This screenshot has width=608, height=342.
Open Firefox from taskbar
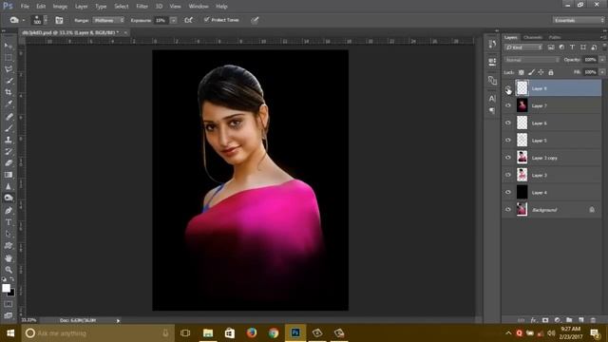point(252,332)
